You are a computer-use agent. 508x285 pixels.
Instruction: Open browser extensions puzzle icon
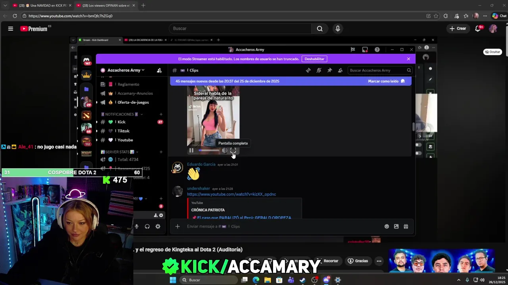point(446,16)
